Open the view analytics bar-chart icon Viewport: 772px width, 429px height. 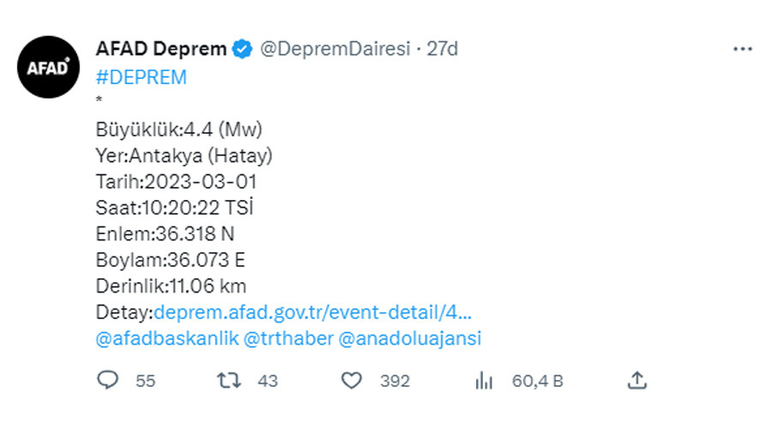484,380
